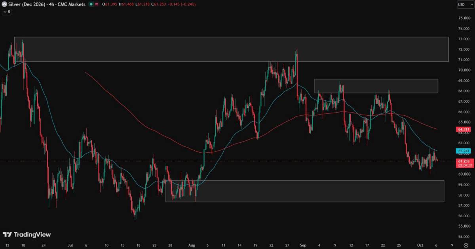
Task: Click the blue 62.241 moving average price tag
Action: [463, 151]
